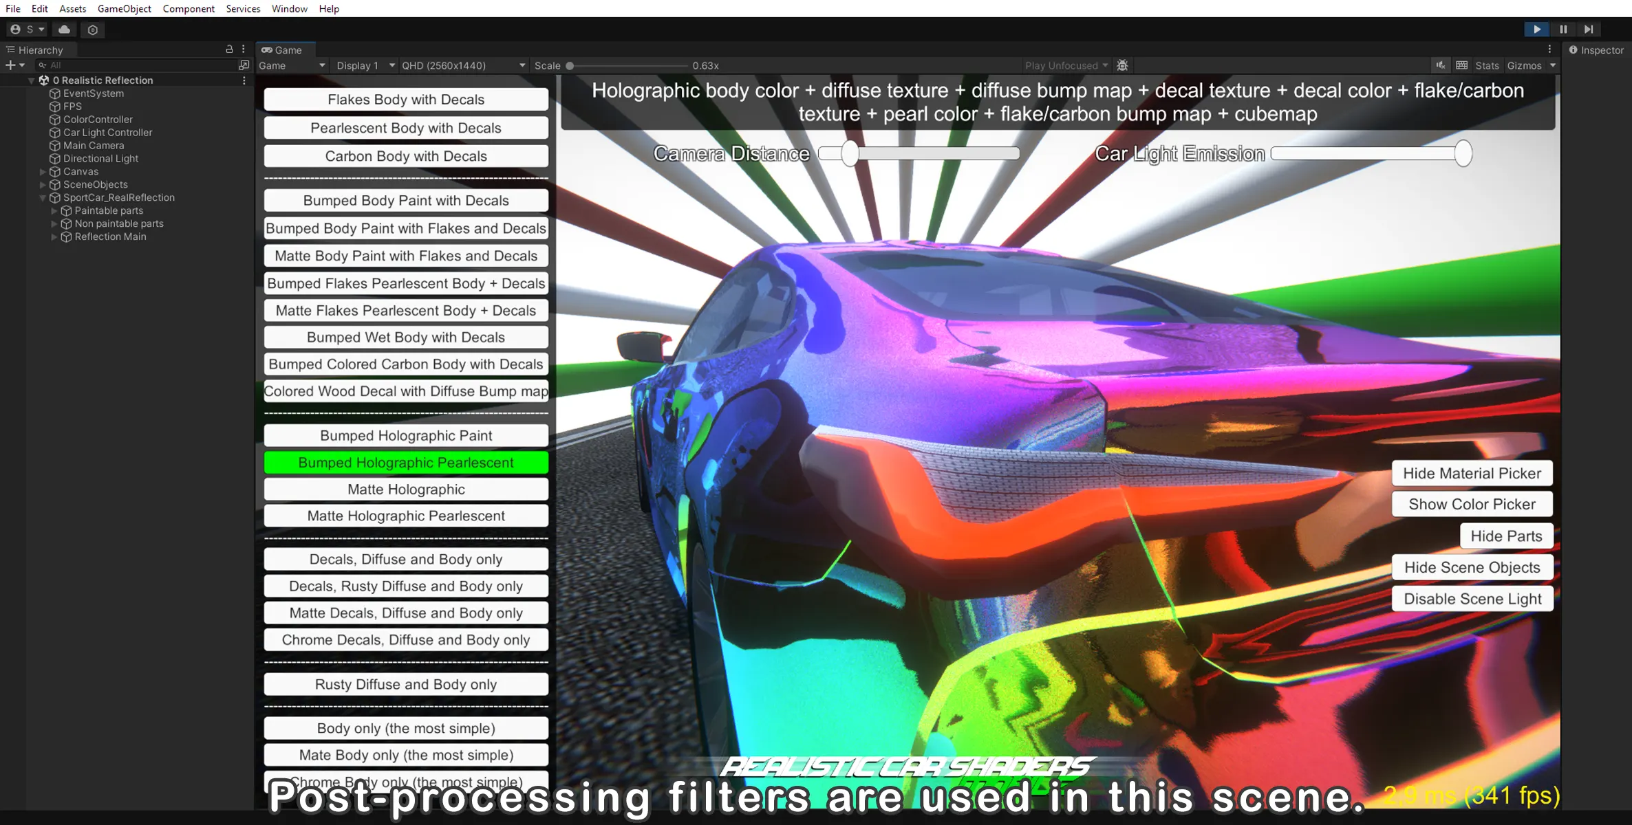Open the GameObject menu
The height and width of the screenshot is (825, 1632).
coord(124,9)
